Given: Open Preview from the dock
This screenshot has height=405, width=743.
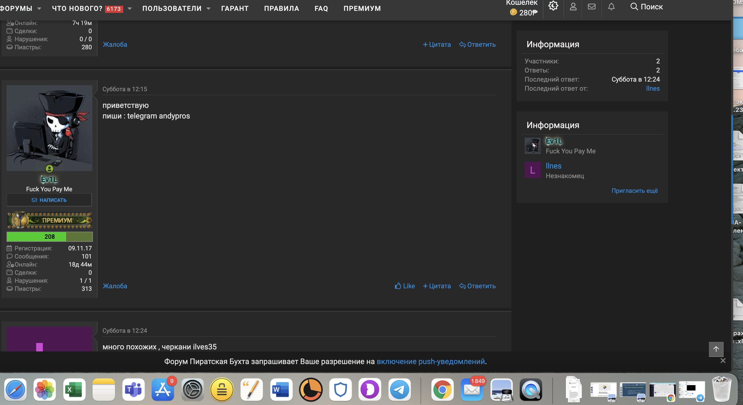Looking at the screenshot, I should click(x=502, y=390).
